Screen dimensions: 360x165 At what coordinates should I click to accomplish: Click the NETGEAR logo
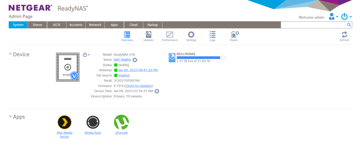pyautogui.click(x=30, y=8)
